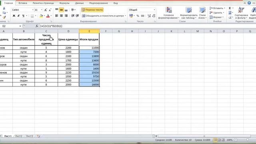
Task: Expand Объединить и поместить в центре dropdown arrow
Action: pos(125,16)
